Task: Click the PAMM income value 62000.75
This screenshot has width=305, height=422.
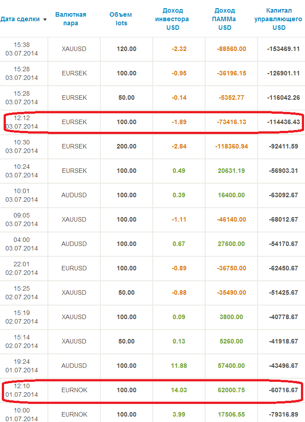Action: pyautogui.click(x=230, y=390)
